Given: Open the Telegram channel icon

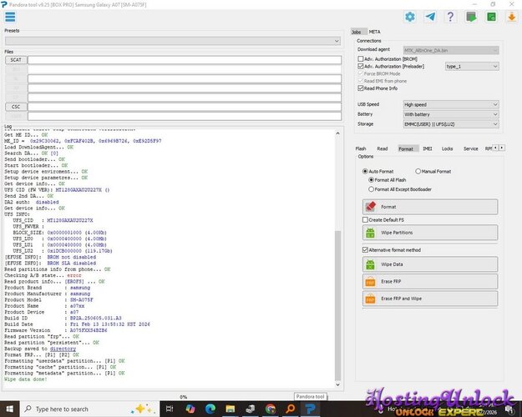Looking at the screenshot, I should click(430, 17).
